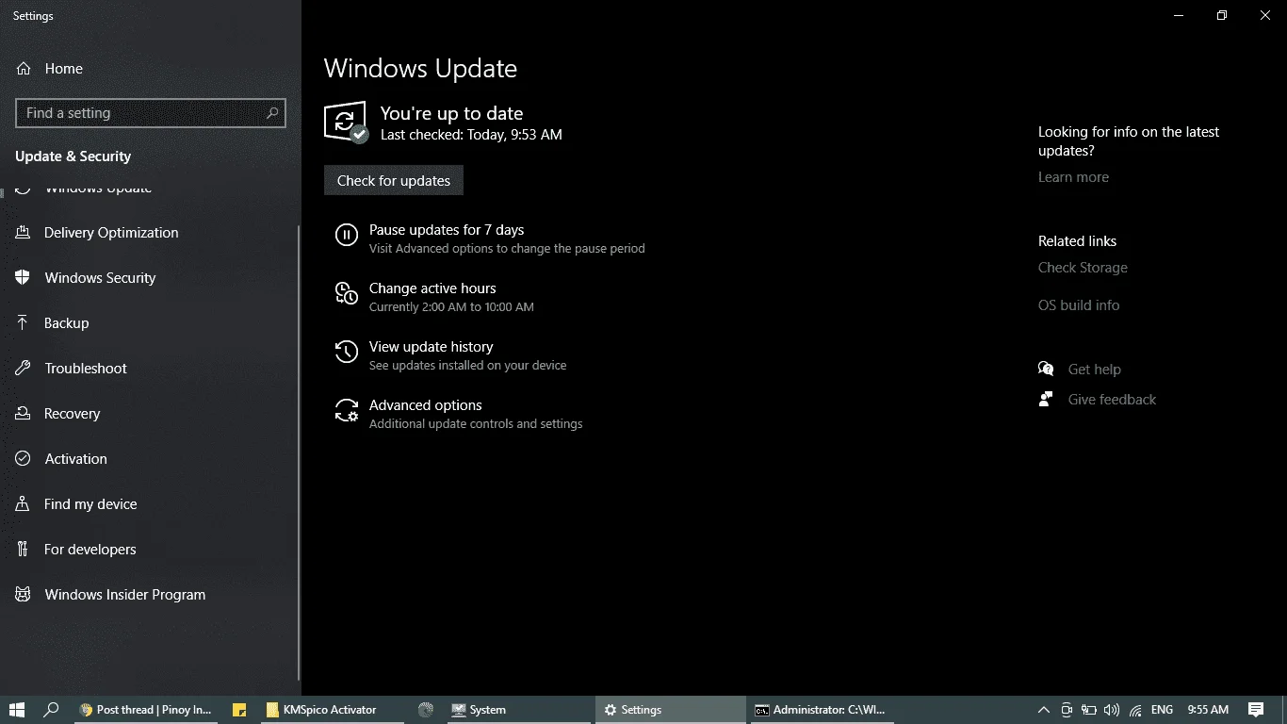Open Wi-Fi network tray icon
Viewport: 1287px width, 724px height.
coord(1135,710)
